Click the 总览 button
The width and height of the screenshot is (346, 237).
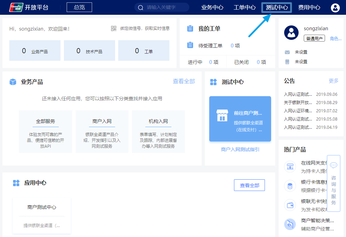coord(79,7)
